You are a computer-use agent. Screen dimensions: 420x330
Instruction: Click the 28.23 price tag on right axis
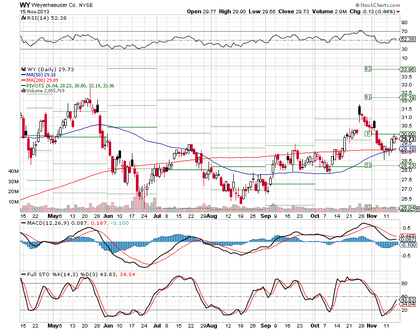click(408, 165)
